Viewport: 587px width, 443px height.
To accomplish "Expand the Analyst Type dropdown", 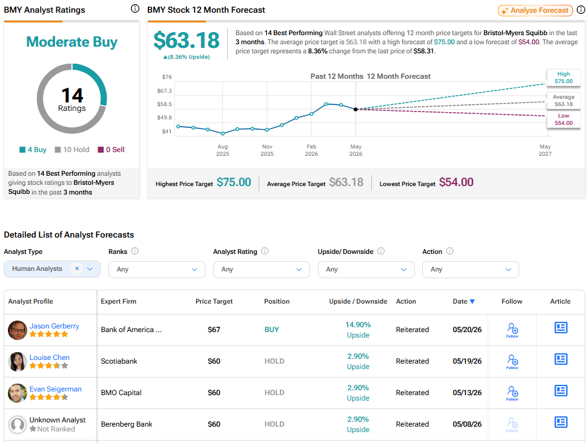I will pos(90,269).
